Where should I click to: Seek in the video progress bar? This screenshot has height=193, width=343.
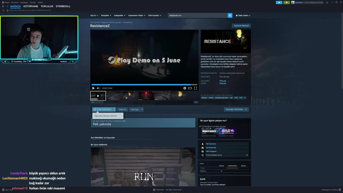pos(144,85)
